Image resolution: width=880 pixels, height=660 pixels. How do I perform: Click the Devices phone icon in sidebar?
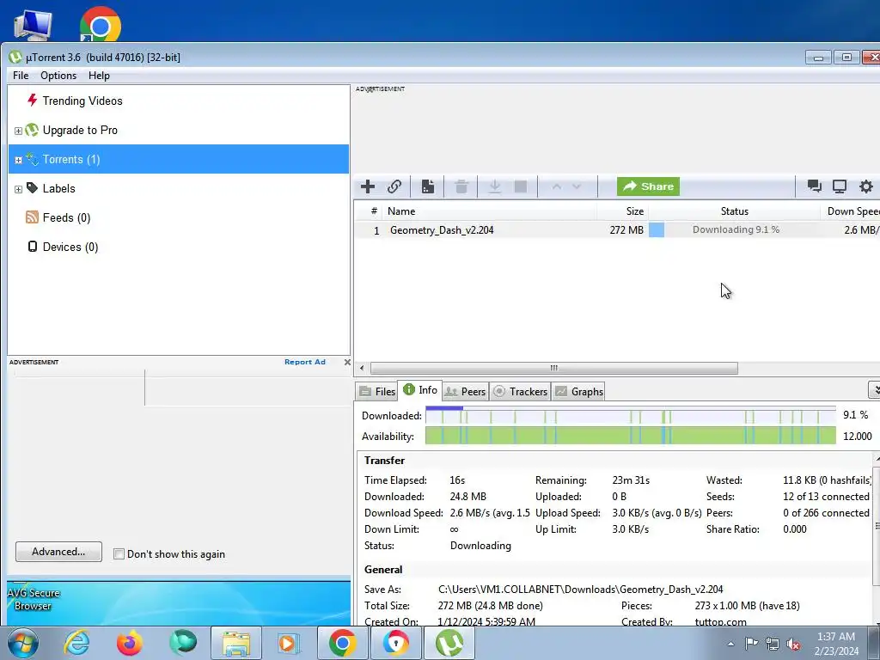(33, 247)
